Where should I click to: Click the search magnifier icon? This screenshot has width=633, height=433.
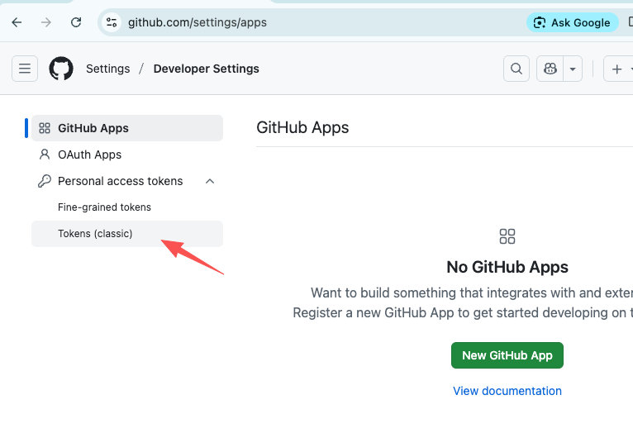click(x=516, y=69)
